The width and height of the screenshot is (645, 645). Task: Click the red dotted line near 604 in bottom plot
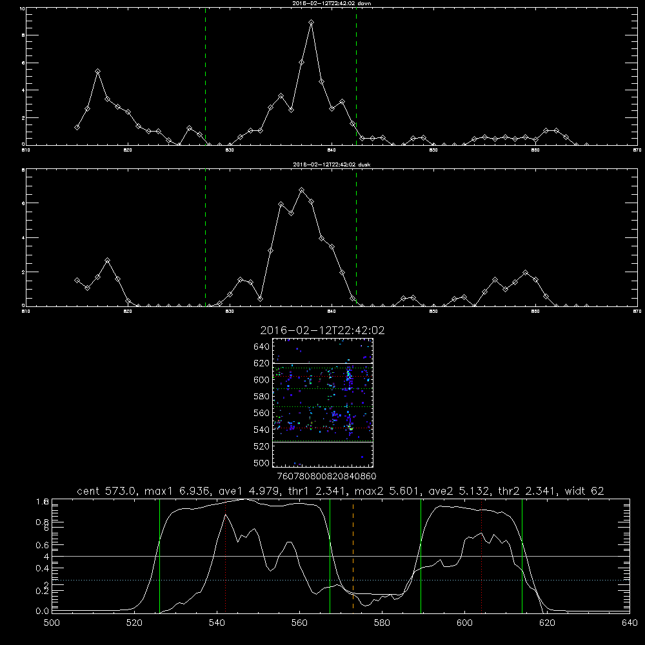[x=481, y=555]
